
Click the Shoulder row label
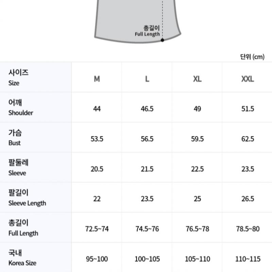click(x=20, y=107)
